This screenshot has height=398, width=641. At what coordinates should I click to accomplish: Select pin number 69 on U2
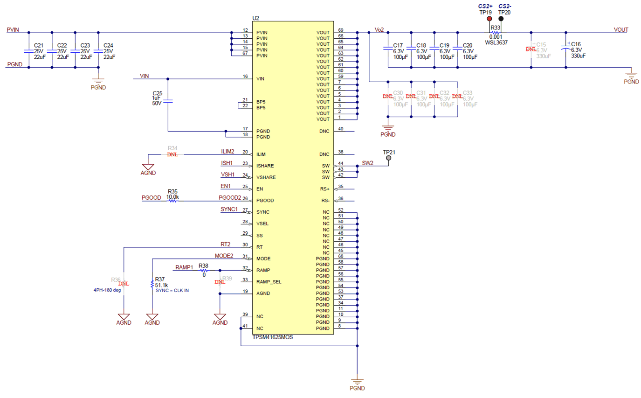coord(341,29)
